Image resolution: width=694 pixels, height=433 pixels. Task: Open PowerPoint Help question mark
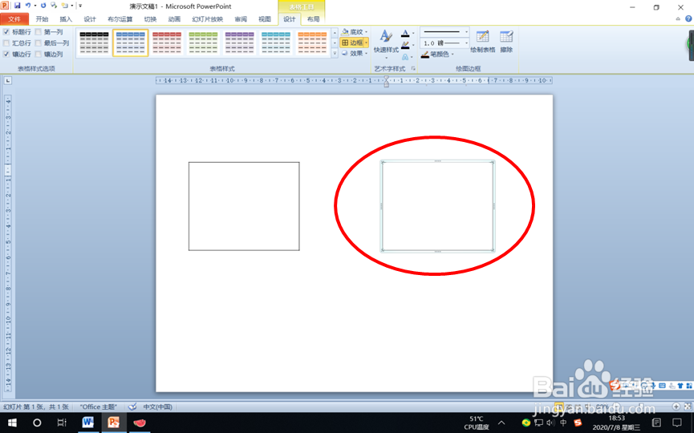[x=688, y=19]
